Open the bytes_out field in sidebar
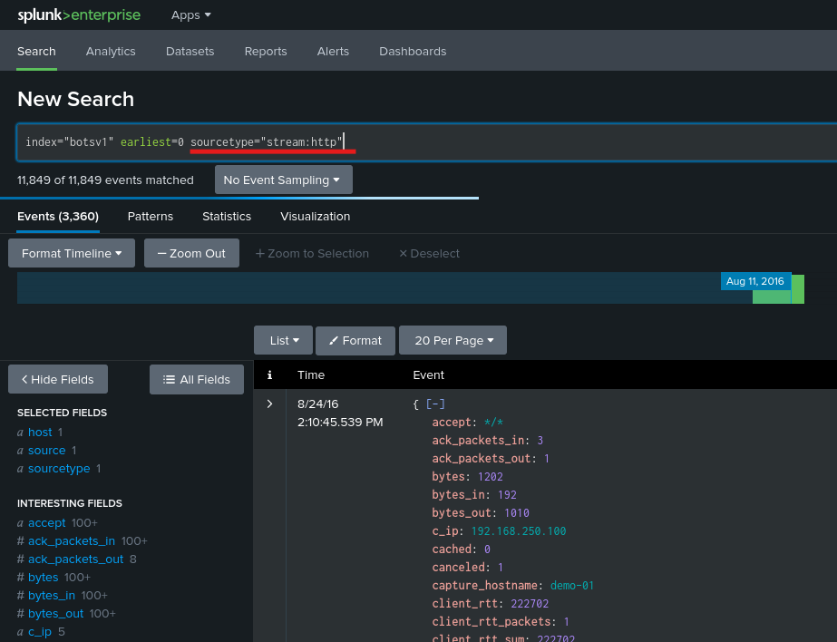 [x=56, y=614]
